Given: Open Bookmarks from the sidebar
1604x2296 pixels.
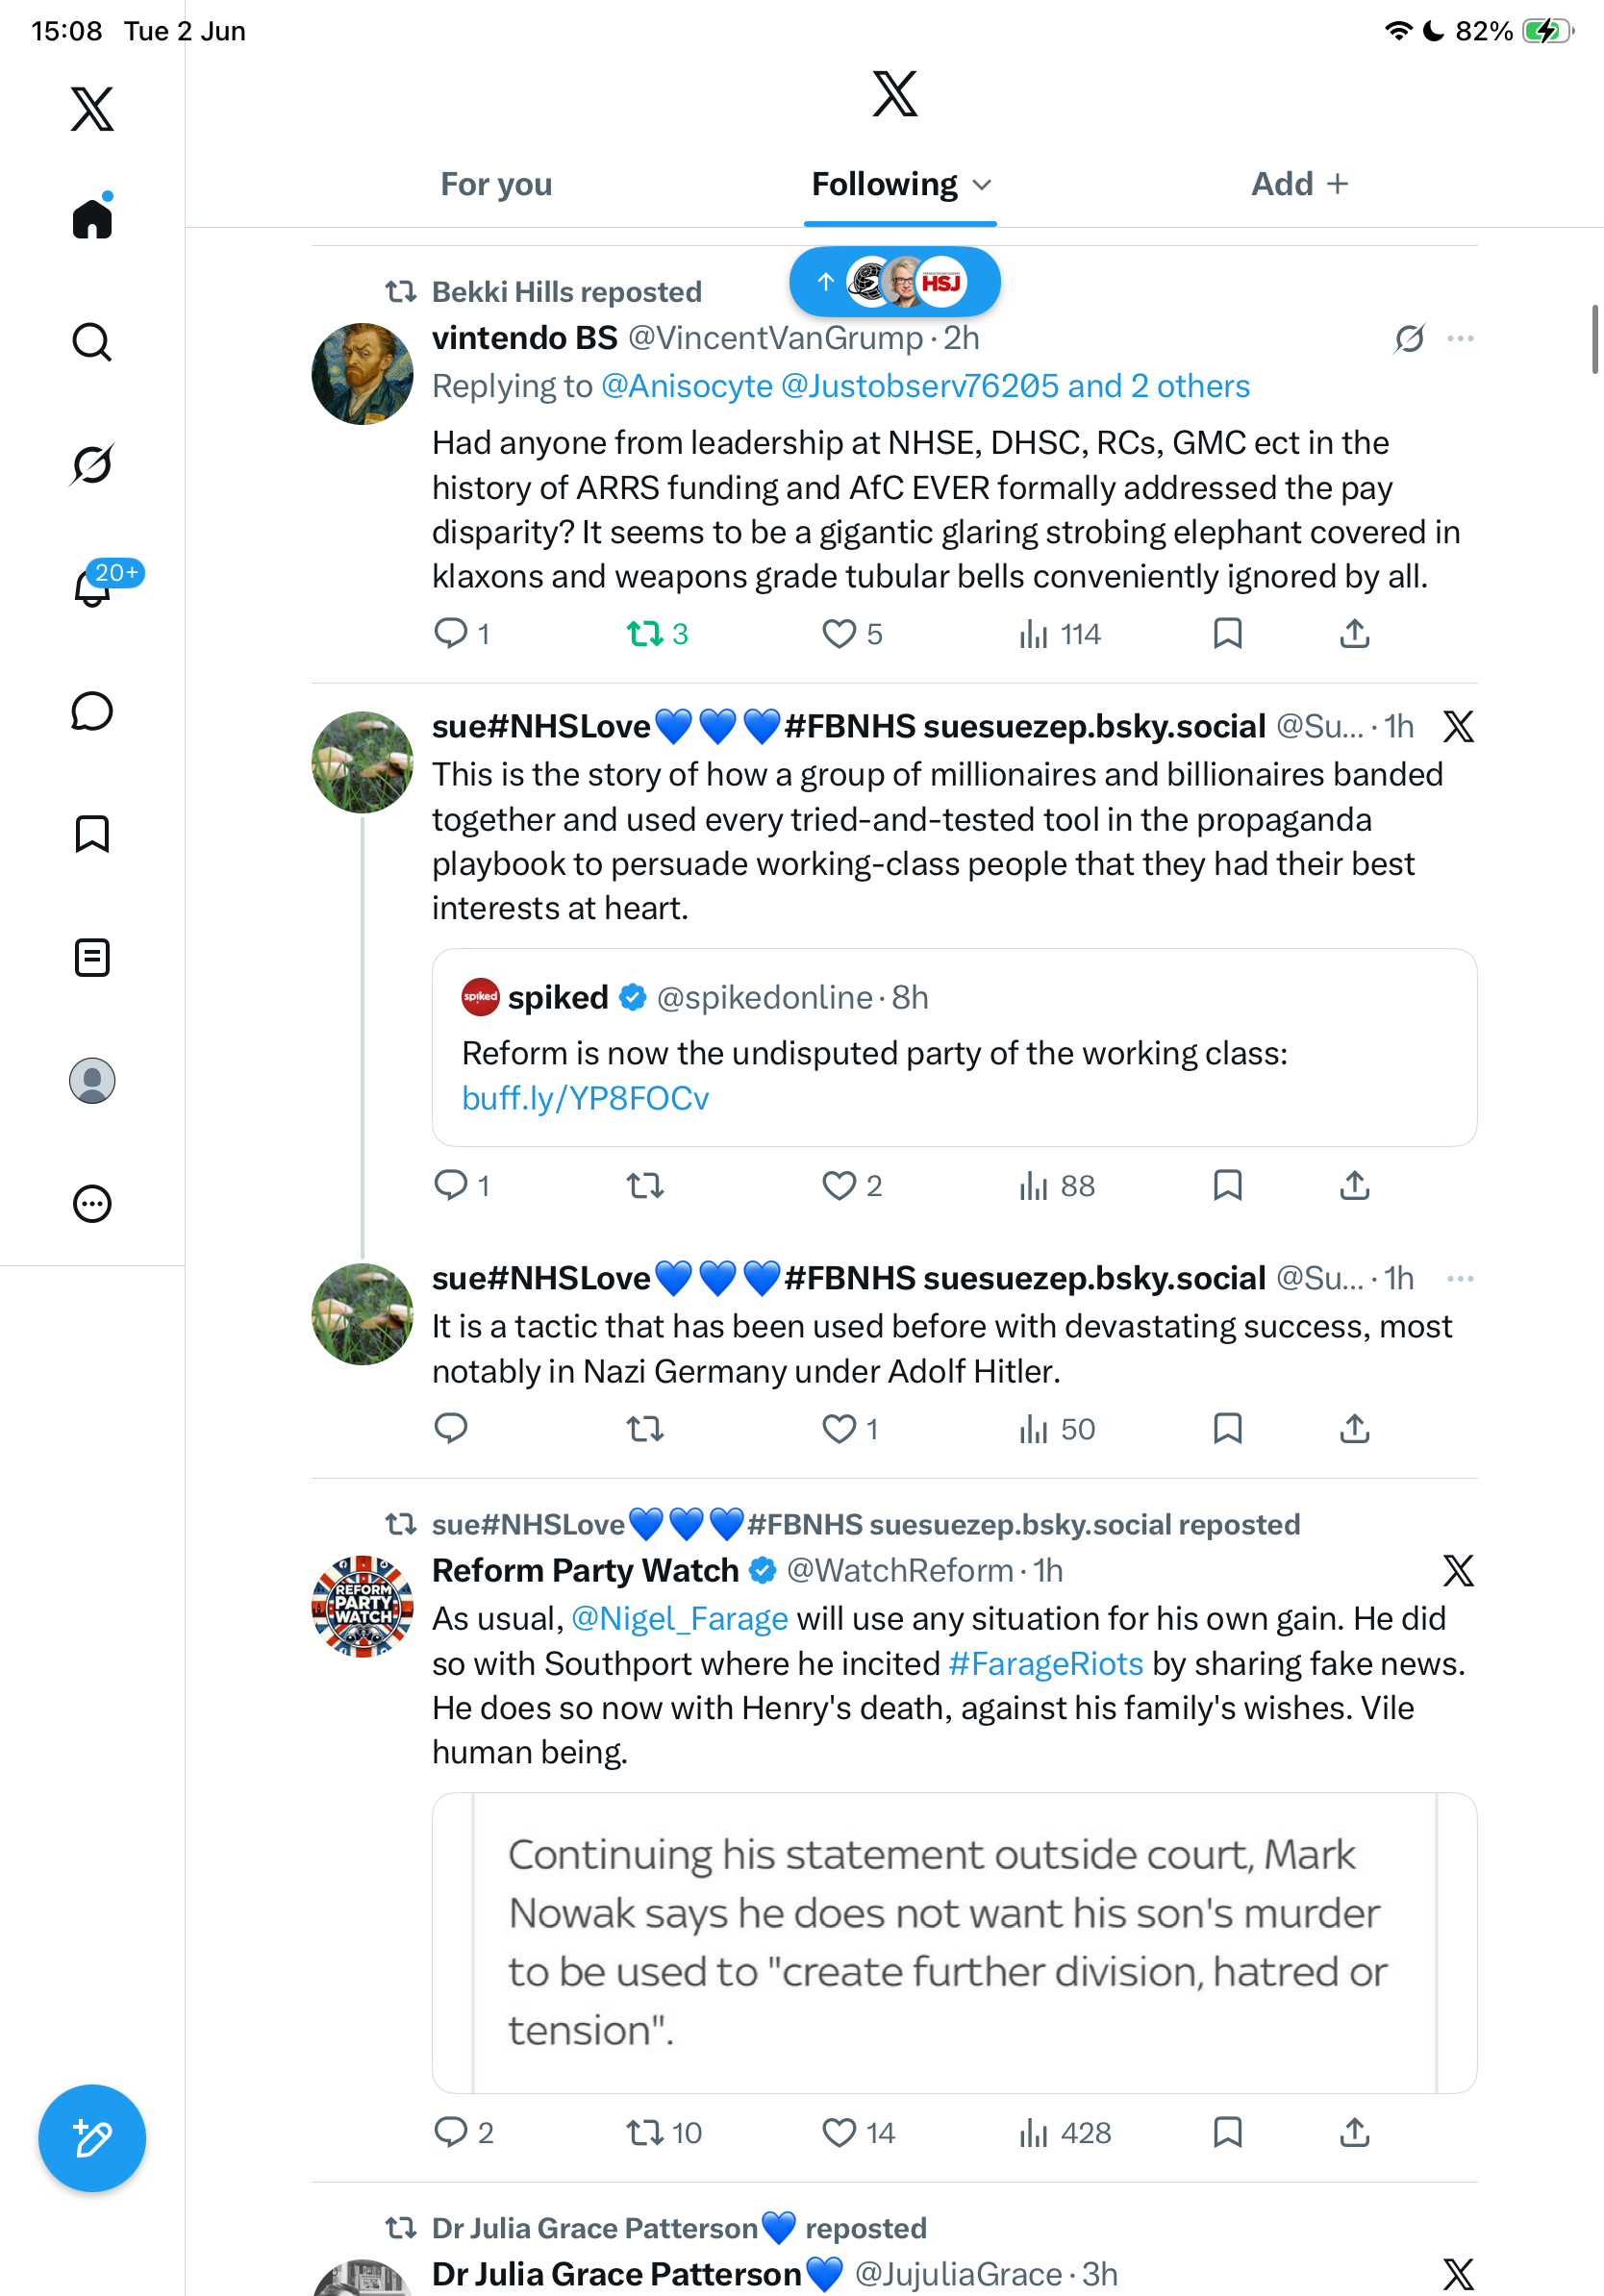Looking at the screenshot, I should 92,834.
